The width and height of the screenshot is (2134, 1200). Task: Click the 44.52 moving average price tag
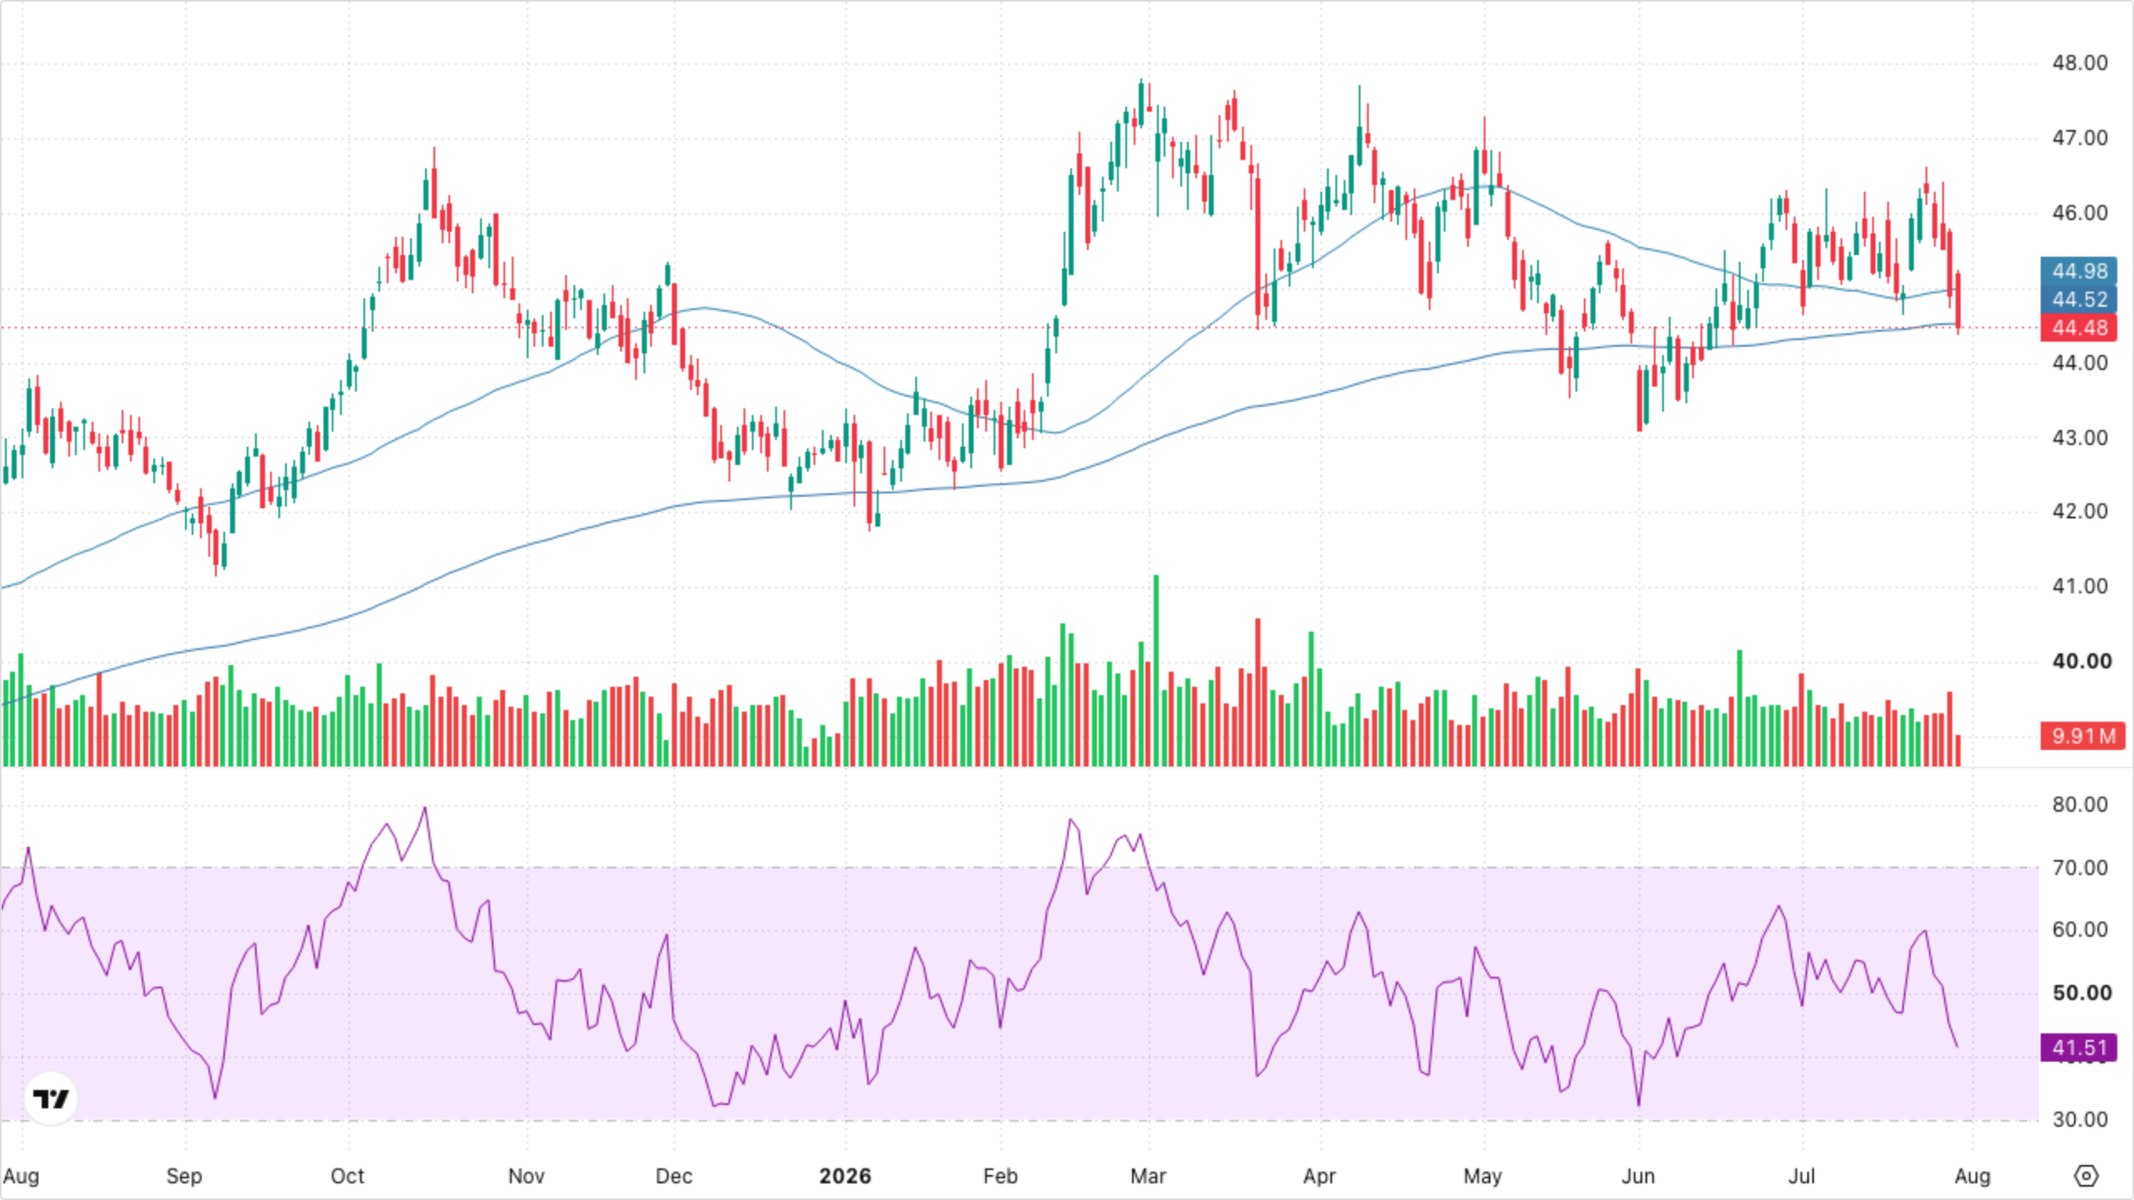pyautogui.click(x=2079, y=299)
